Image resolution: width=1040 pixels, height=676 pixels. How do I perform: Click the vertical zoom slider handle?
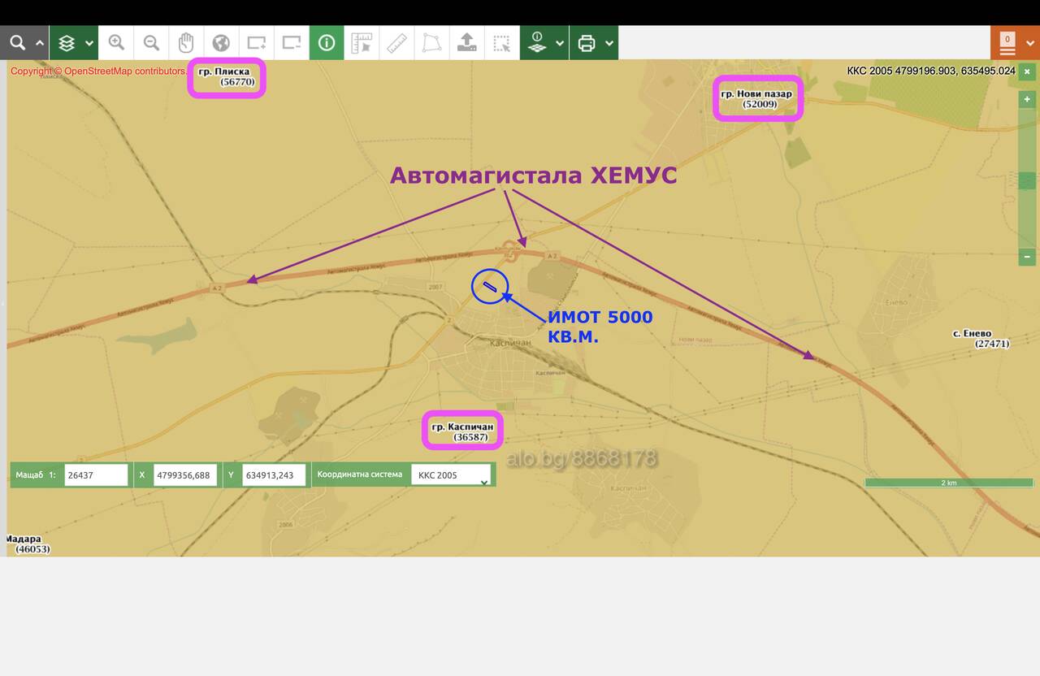(x=1027, y=181)
